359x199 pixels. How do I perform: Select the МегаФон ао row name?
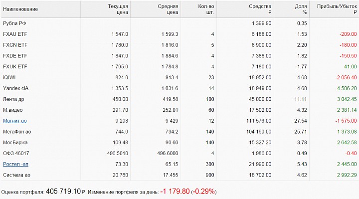point(17,132)
